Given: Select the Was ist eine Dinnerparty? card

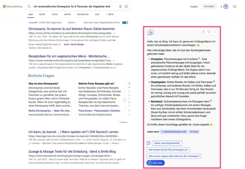Looking at the screenshot, I should tap(50, 99).
